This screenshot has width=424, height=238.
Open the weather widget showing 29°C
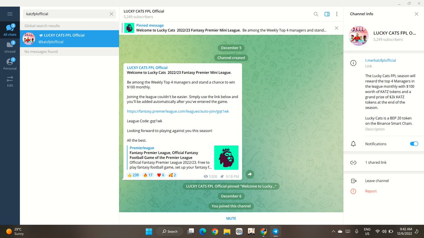[16, 231]
